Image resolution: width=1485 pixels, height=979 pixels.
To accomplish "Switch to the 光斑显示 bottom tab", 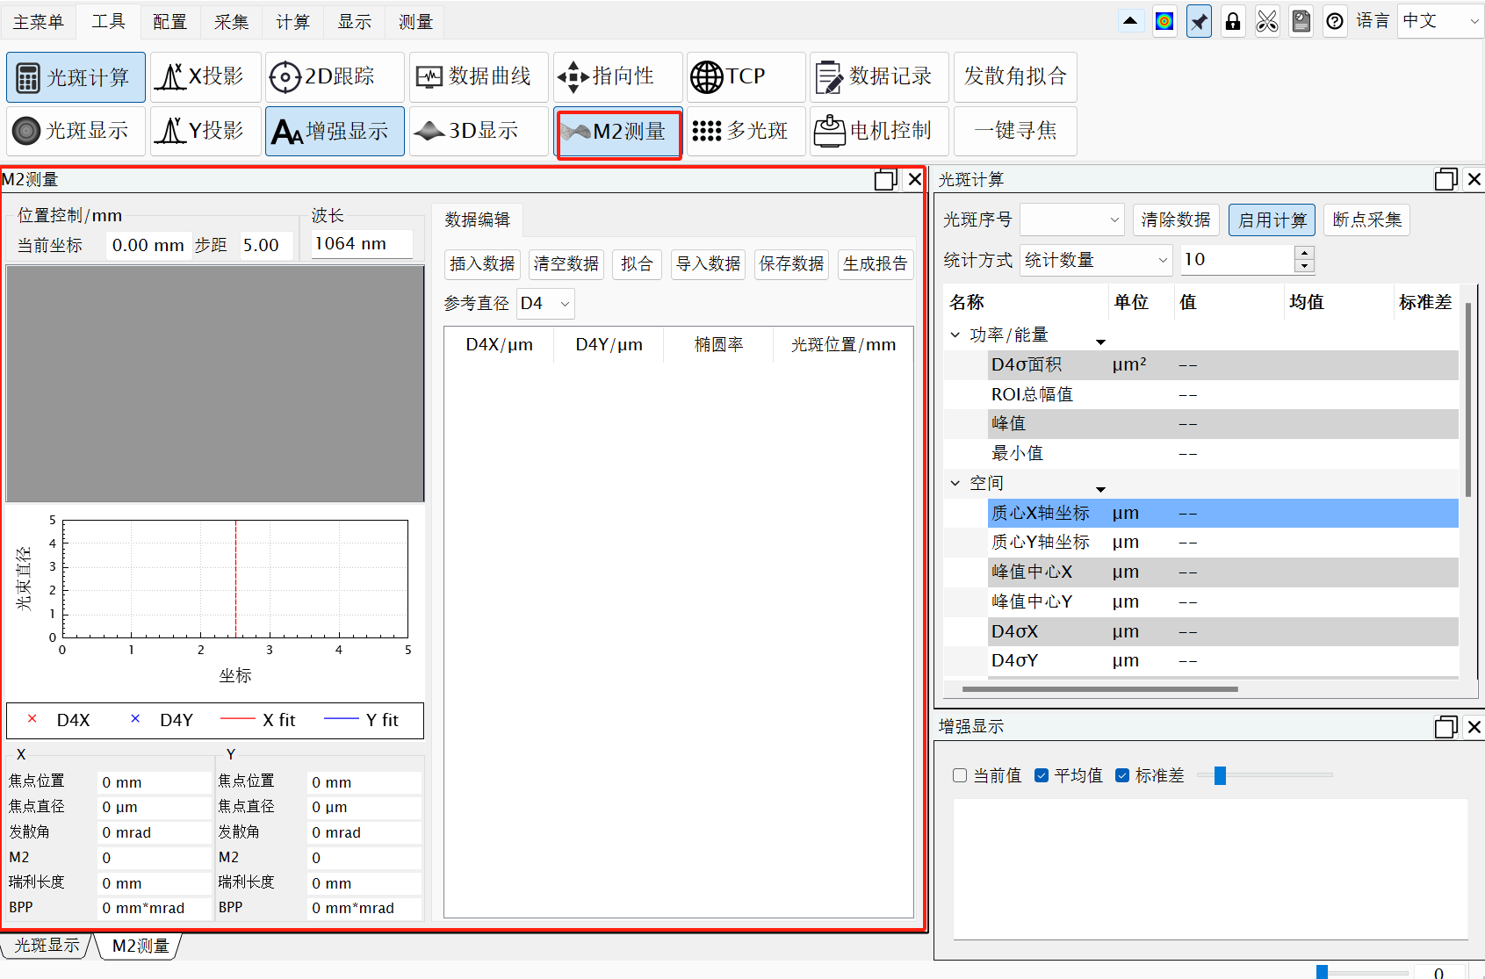I will click(47, 946).
